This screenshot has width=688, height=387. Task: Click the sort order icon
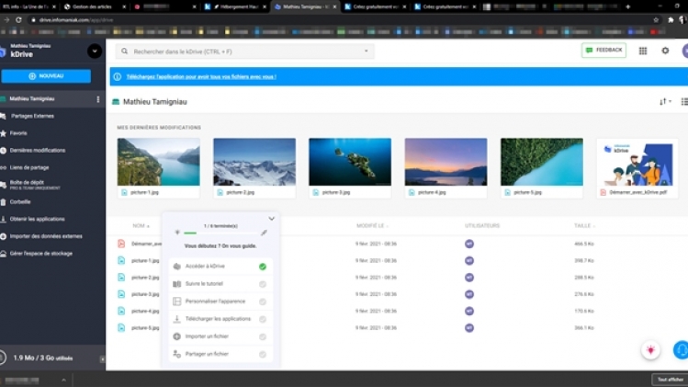coord(664,101)
